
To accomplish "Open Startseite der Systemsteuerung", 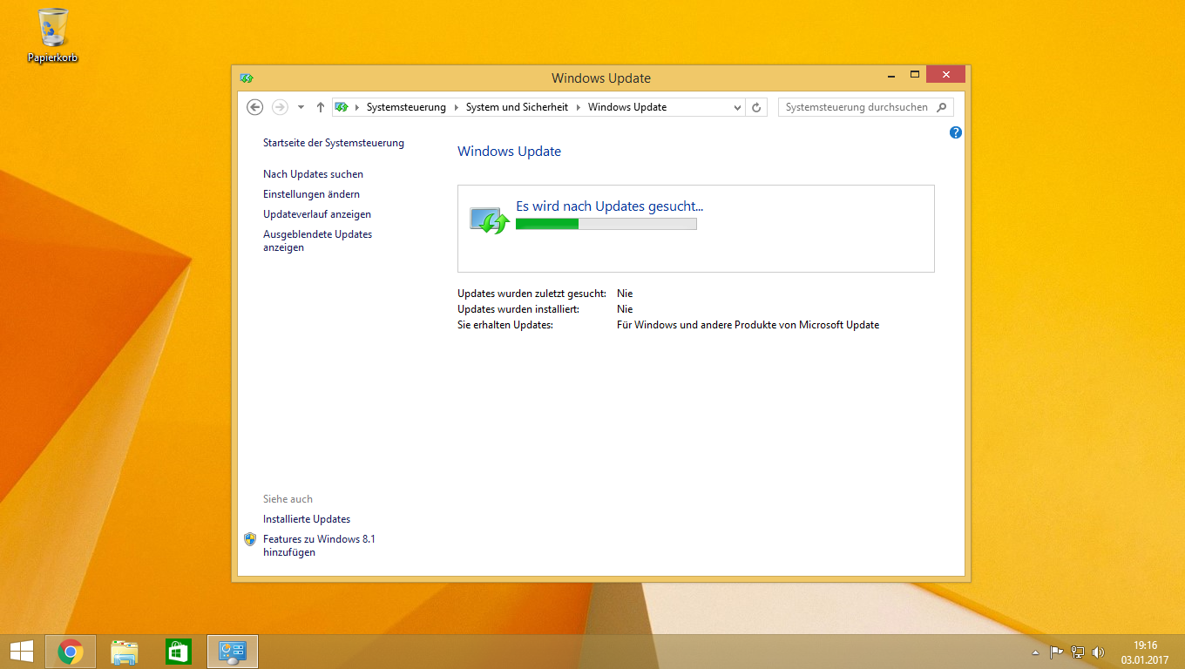I will point(334,143).
